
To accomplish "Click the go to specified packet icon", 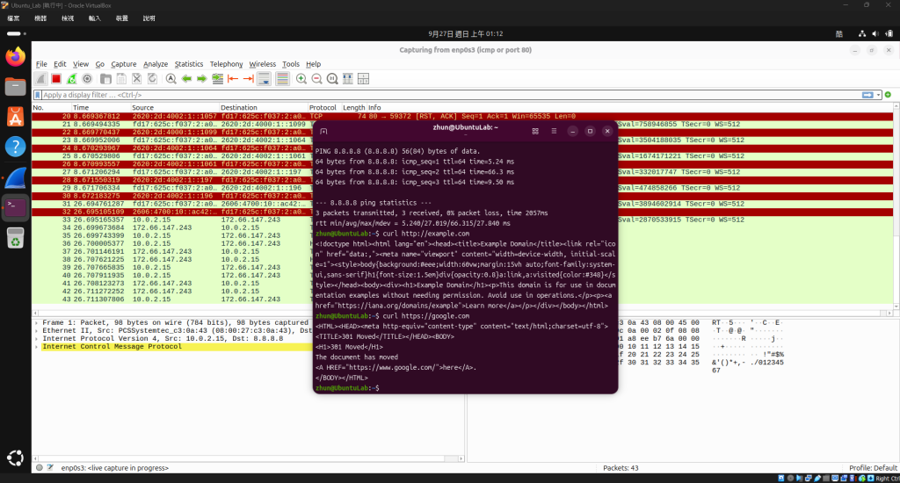I will click(x=218, y=79).
